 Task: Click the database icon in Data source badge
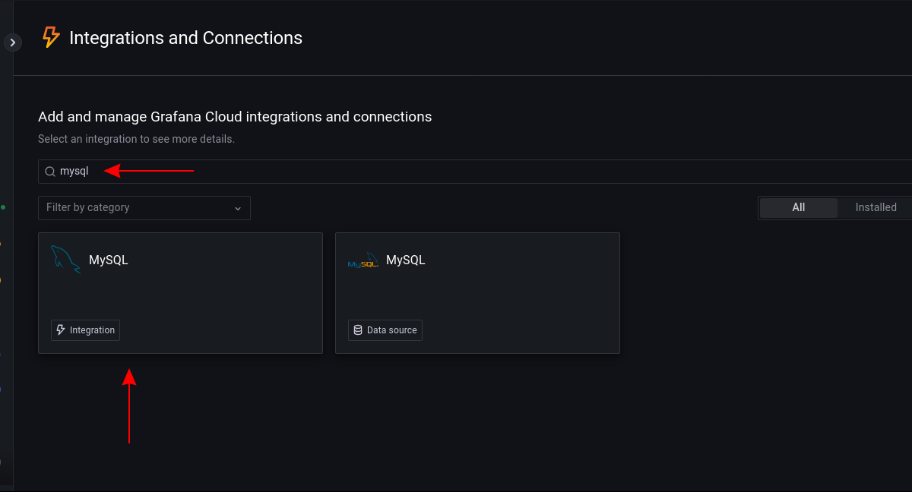tap(358, 330)
